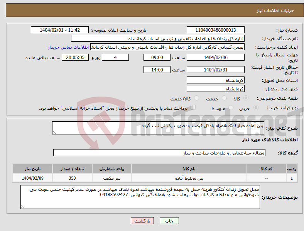Click the deadline time field 09:00
304x231 pixels.
pos(157,57)
